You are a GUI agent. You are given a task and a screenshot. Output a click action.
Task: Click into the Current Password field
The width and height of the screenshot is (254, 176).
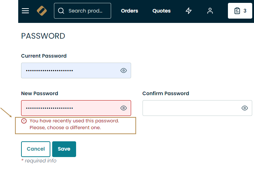pos(70,70)
